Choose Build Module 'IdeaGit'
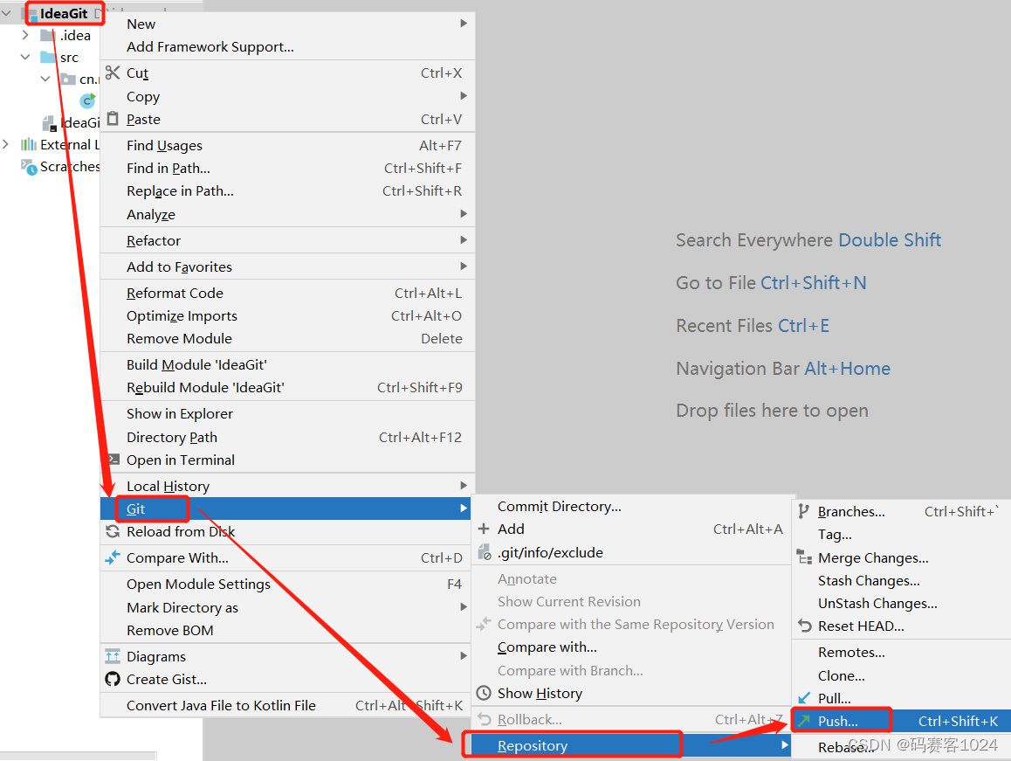This screenshot has height=761, width=1011. tap(287, 364)
